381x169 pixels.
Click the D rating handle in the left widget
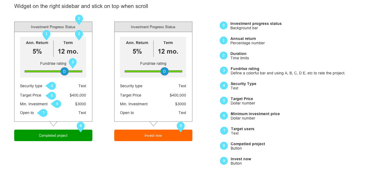point(65,71)
